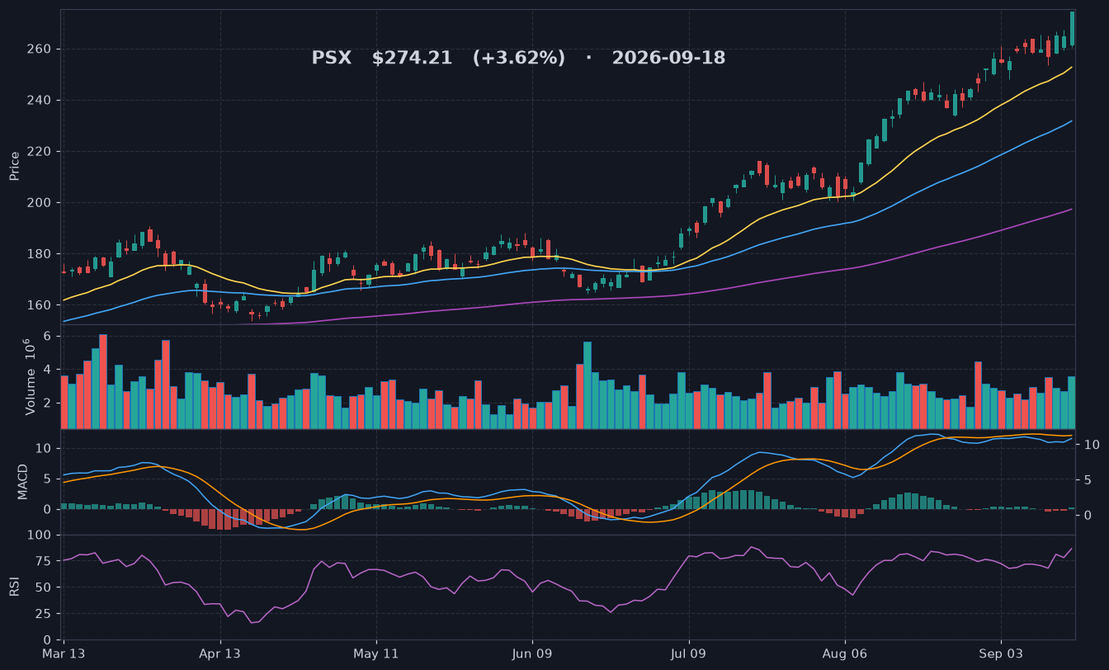This screenshot has width=1109, height=670.
Task: Click the 200 price tick label
Action: click(x=40, y=203)
